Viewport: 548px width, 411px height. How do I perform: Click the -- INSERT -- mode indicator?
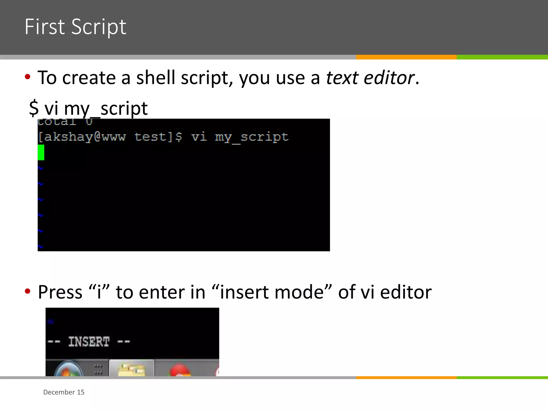[x=89, y=342]
